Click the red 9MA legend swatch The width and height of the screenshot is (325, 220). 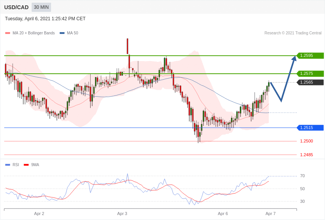(26, 165)
